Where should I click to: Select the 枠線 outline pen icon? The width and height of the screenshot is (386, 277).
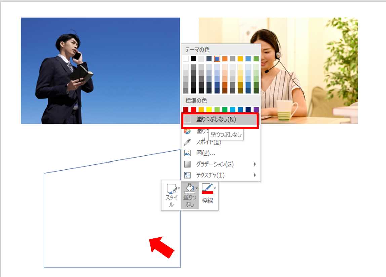click(207, 189)
